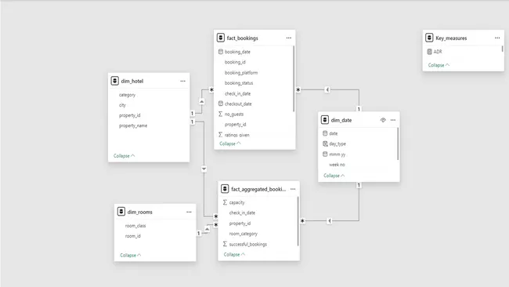Click dim_date field list scrollbar
Viewport: 509px width, 287px height.
click(x=398, y=143)
